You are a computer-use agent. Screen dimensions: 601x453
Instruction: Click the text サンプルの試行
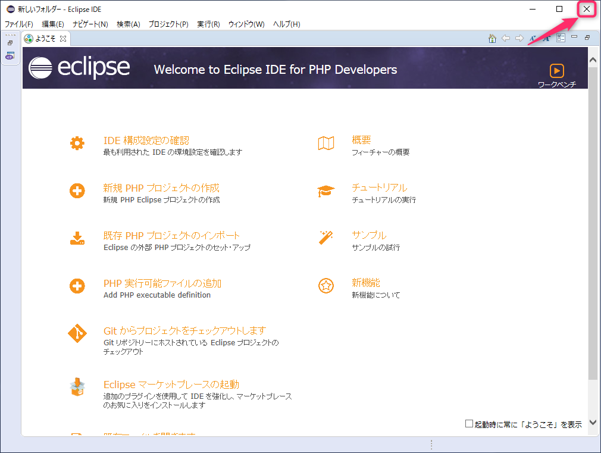(x=376, y=248)
